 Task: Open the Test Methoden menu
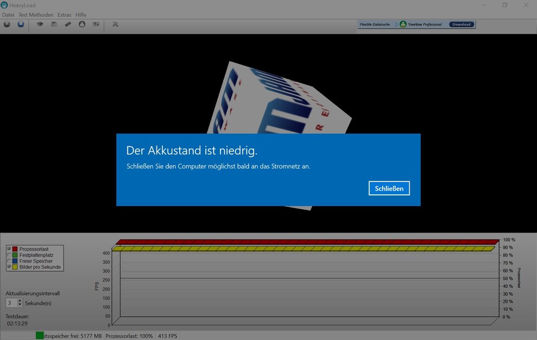pyautogui.click(x=36, y=15)
